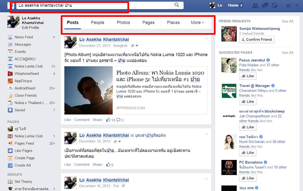
Task: Select the Posts tab
Action: pos(72,23)
